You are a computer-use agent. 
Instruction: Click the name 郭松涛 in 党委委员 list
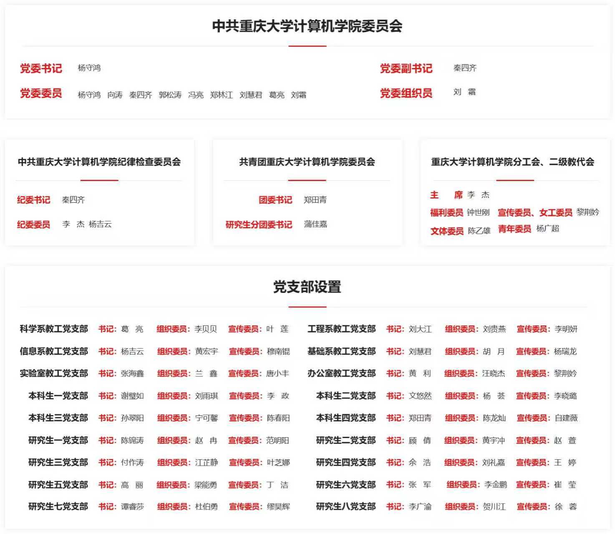170,95
